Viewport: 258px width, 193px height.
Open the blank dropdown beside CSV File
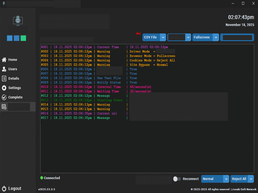tap(179, 37)
